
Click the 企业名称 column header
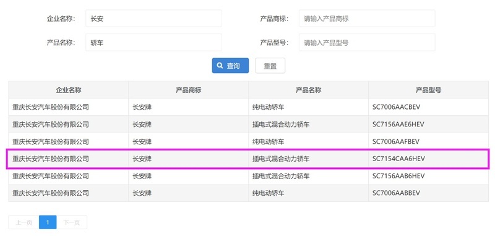(69, 90)
